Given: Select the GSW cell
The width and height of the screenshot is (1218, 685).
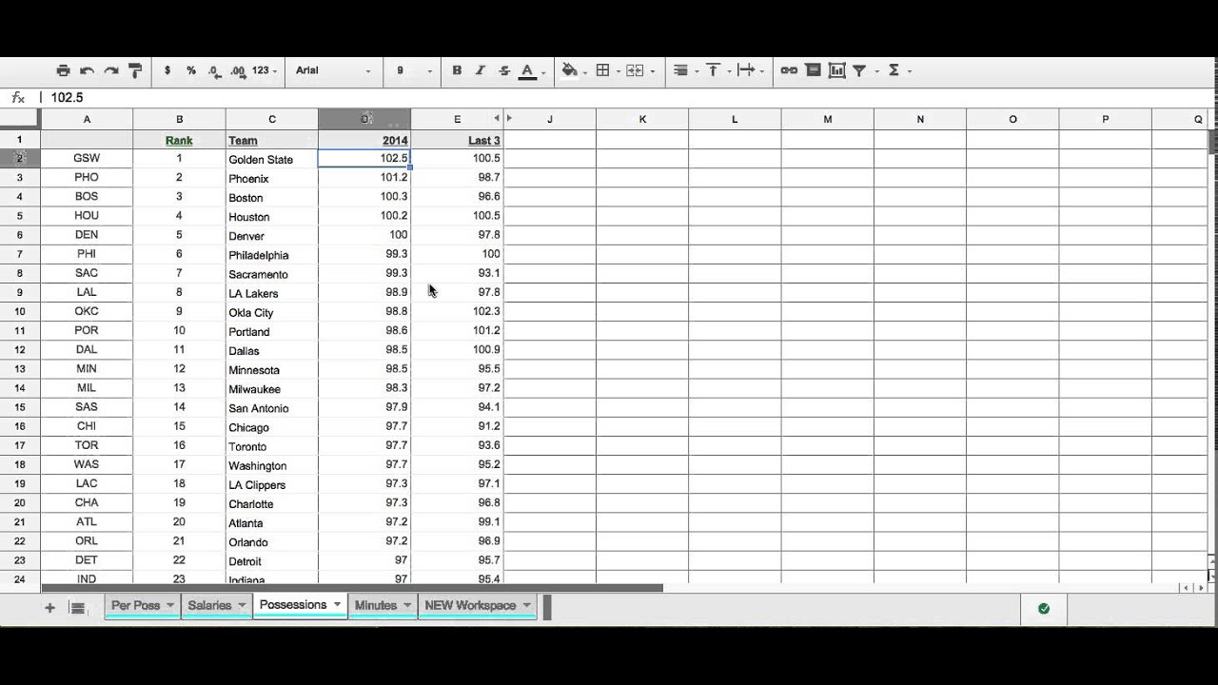Looking at the screenshot, I should (87, 158).
